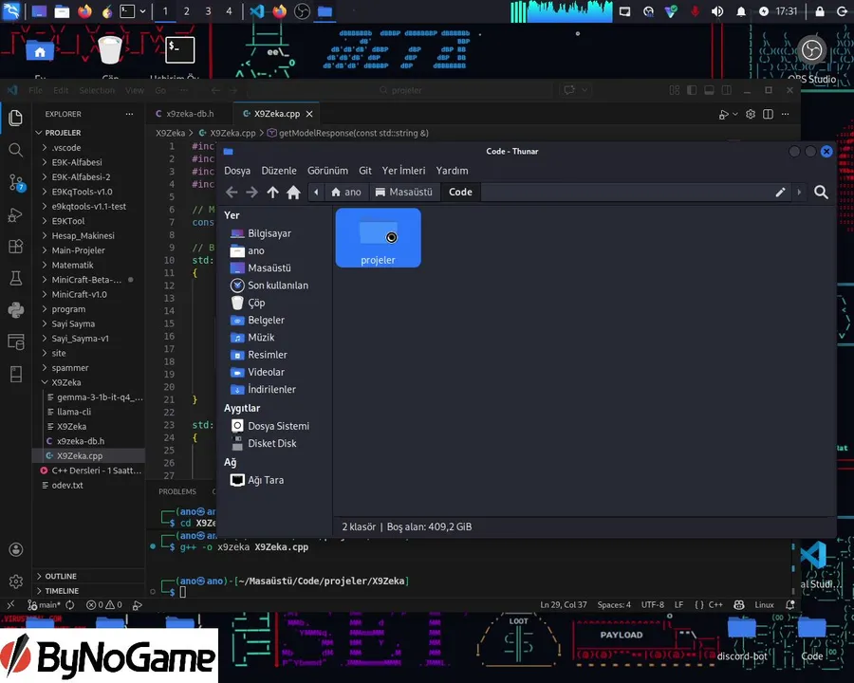Image resolution: width=854 pixels, height=683 pixels.
Task: Switch to x9zeka-db.h editor tab
Action: pyautogui.click(x=190, y=114)
